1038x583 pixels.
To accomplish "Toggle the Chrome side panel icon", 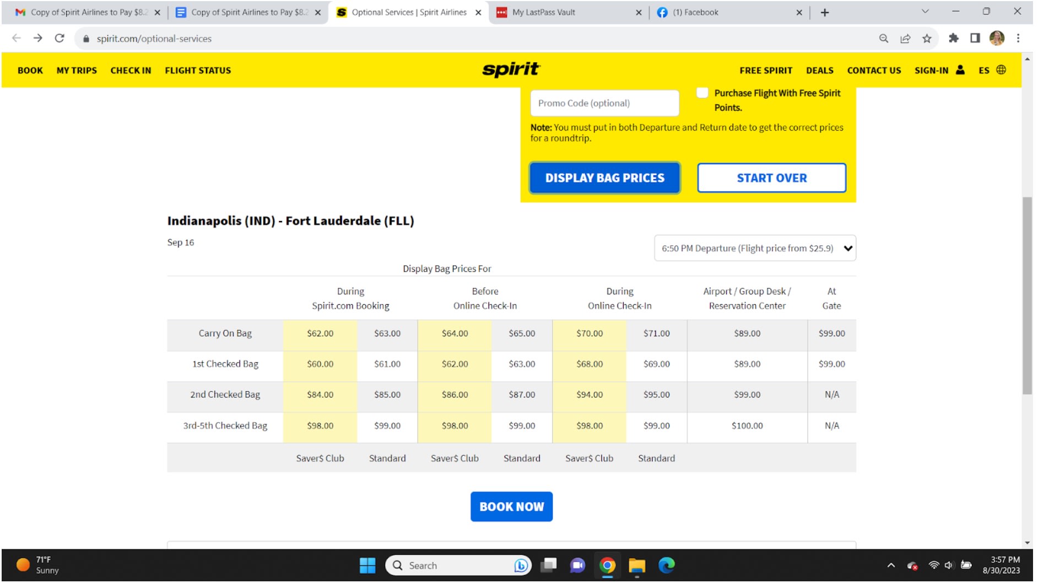I will (975, 38).
